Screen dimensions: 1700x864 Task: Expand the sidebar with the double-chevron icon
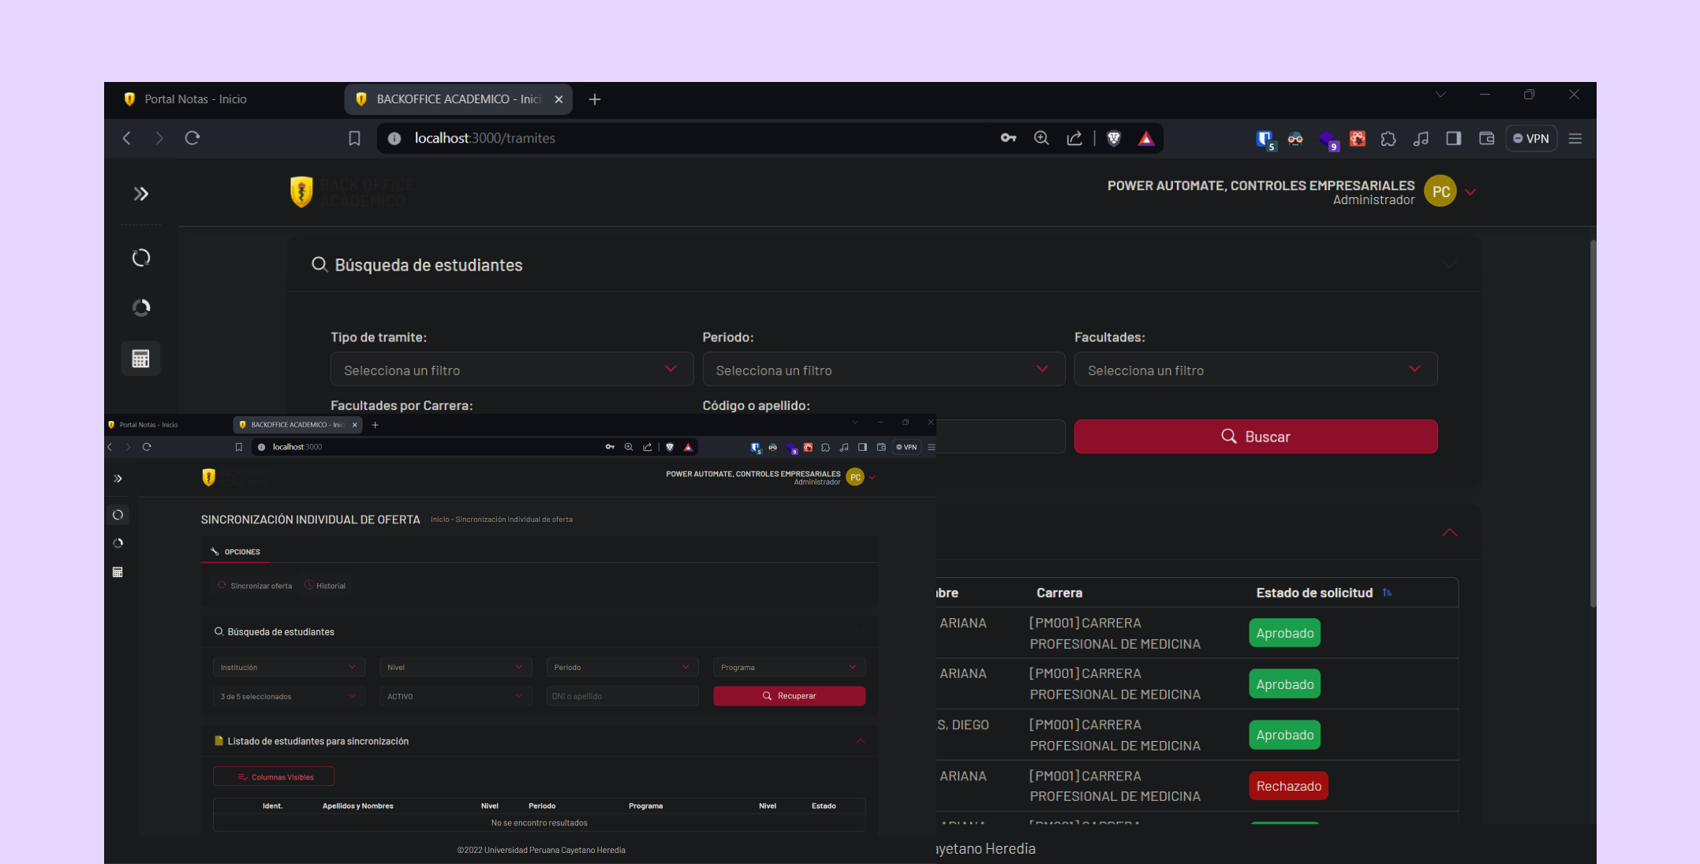(140, 194)
